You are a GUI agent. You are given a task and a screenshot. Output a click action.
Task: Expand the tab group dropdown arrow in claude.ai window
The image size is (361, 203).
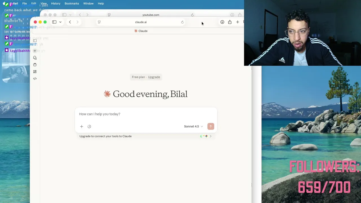point(60,22)
